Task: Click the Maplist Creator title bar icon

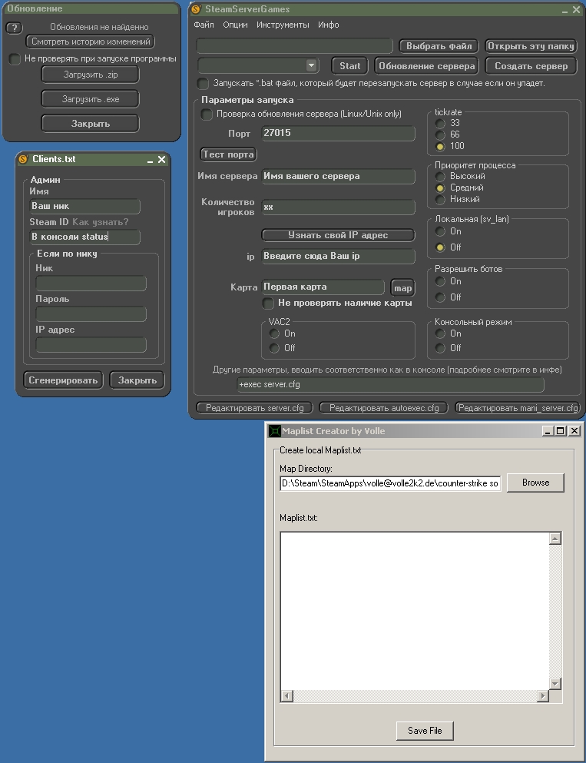Action: [x=275, y=430]
